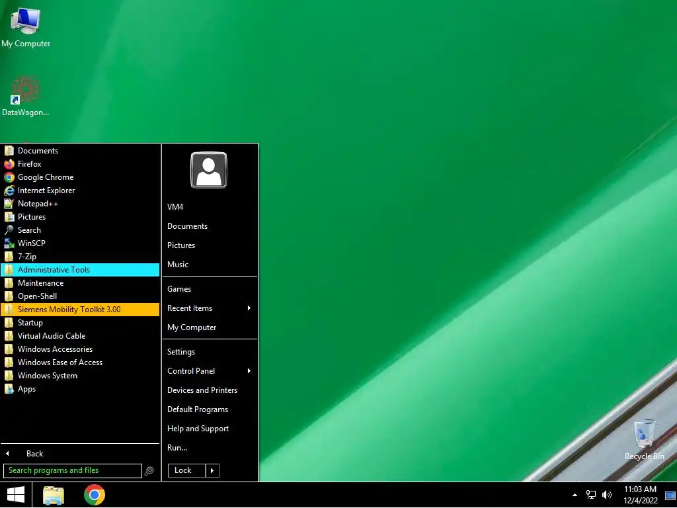Image resolution: width=677 pixels, height=508 pixels.
Task: Launch WinSCP icon from programs list
Action: click(9, 243)
